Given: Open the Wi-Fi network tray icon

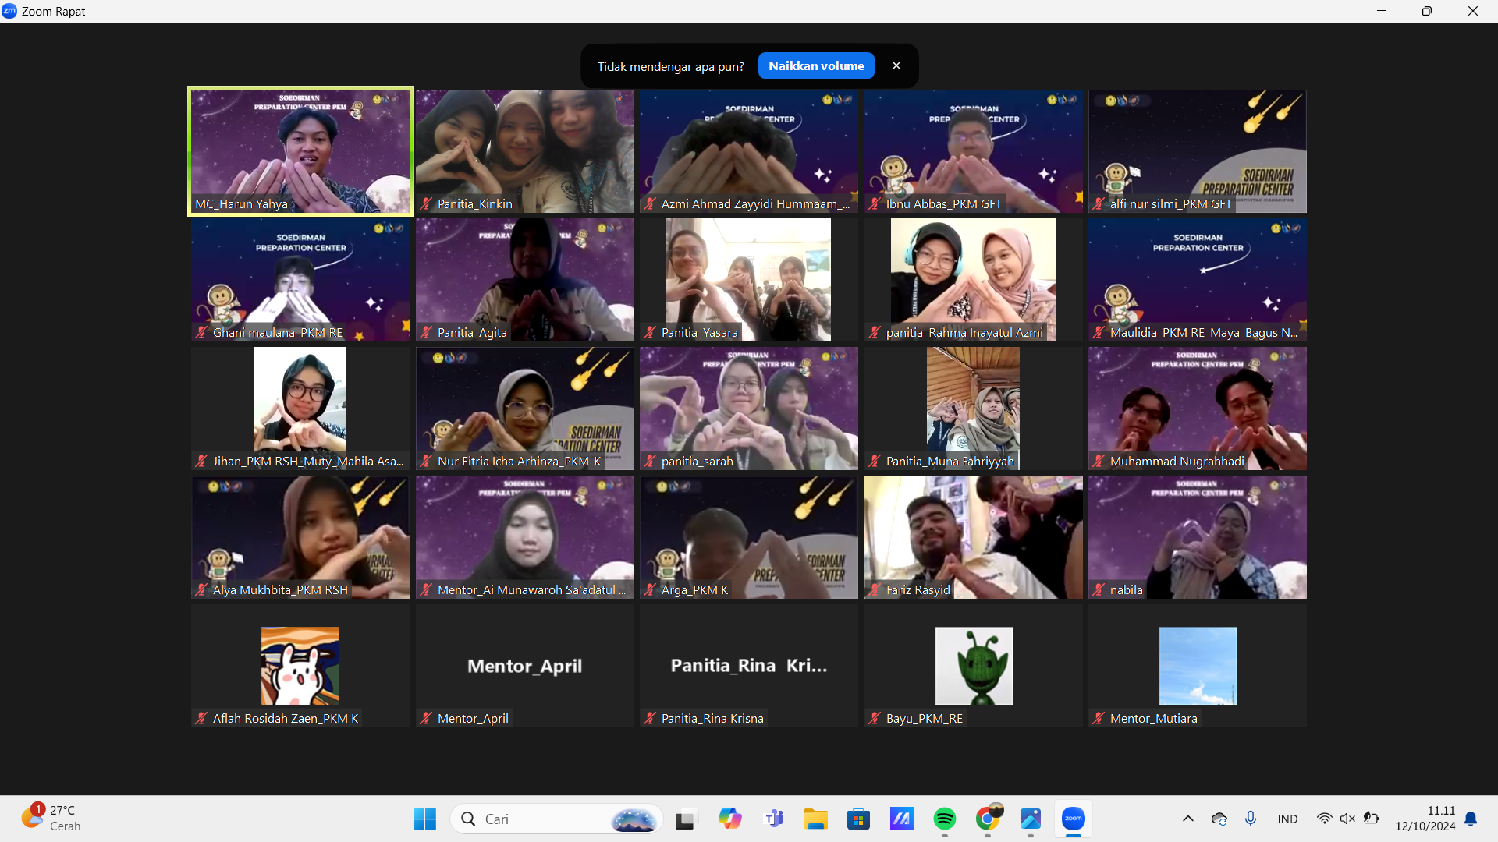Looking at the screenshot, I should pos(1324,819).
